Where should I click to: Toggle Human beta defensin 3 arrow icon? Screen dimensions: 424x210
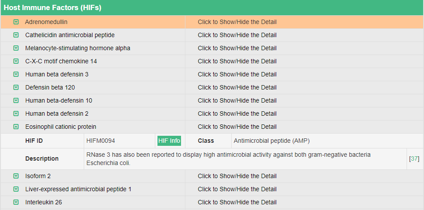pos(16,74)
